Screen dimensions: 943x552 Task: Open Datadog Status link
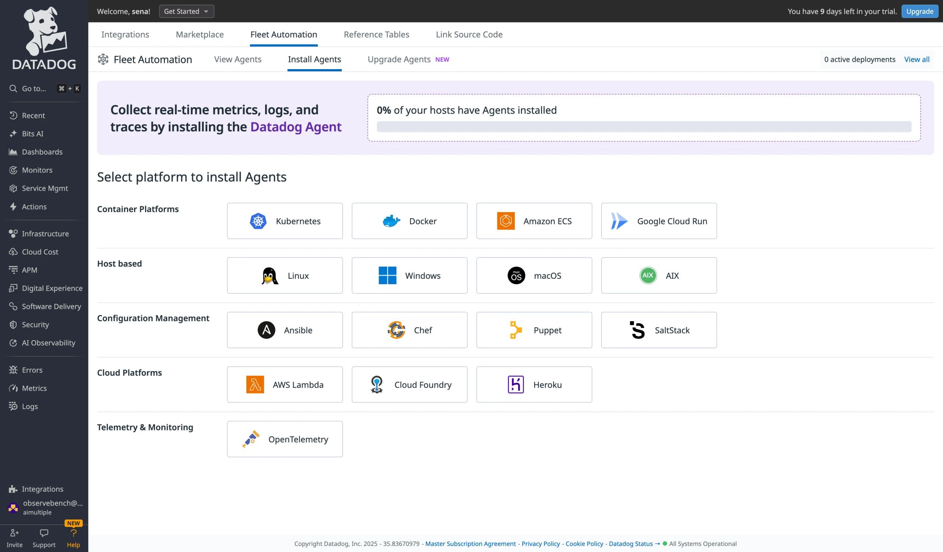(634, 544)
